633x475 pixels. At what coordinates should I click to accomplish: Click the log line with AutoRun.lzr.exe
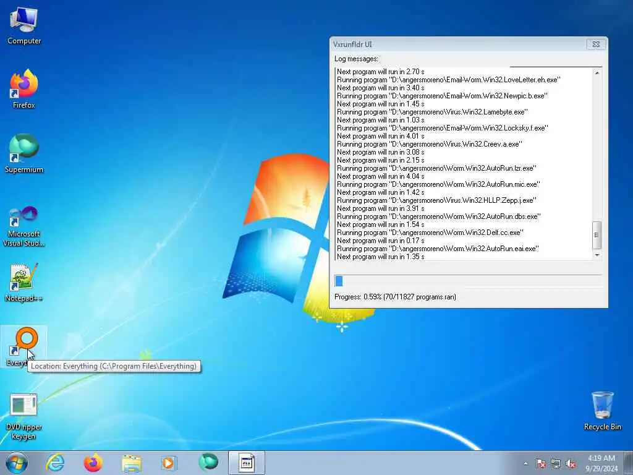[x=437, y=168]
